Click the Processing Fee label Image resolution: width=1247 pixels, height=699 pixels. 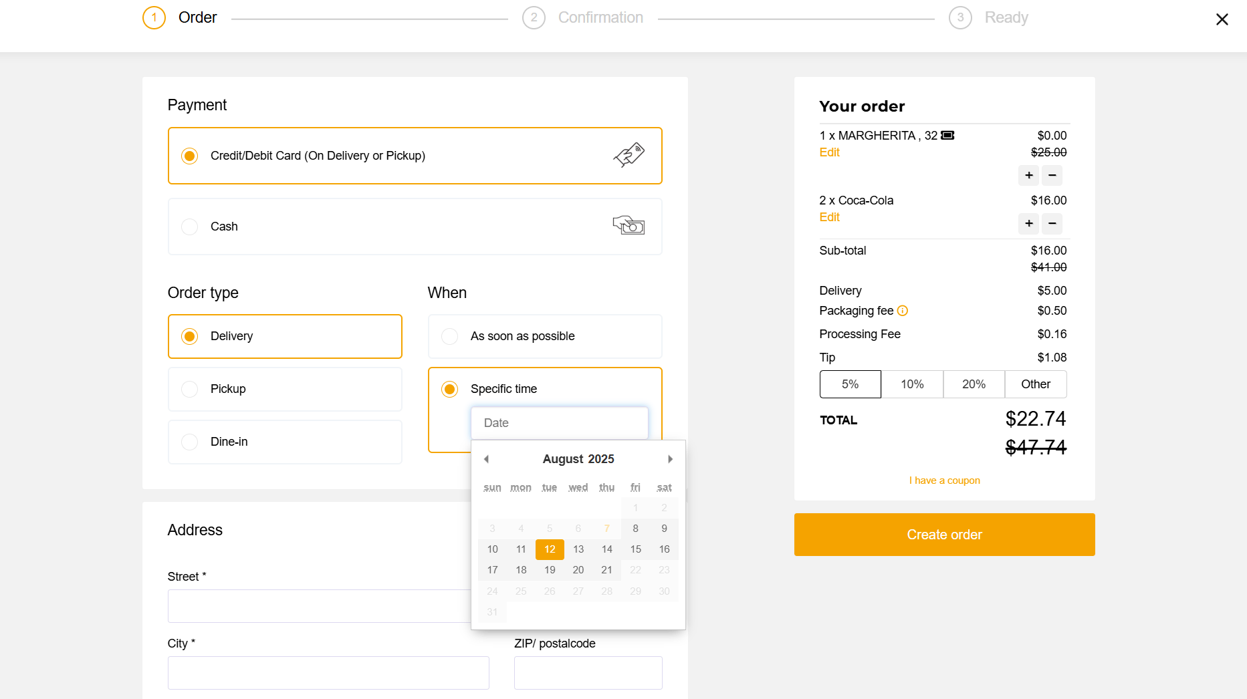[x=860, y=334]
